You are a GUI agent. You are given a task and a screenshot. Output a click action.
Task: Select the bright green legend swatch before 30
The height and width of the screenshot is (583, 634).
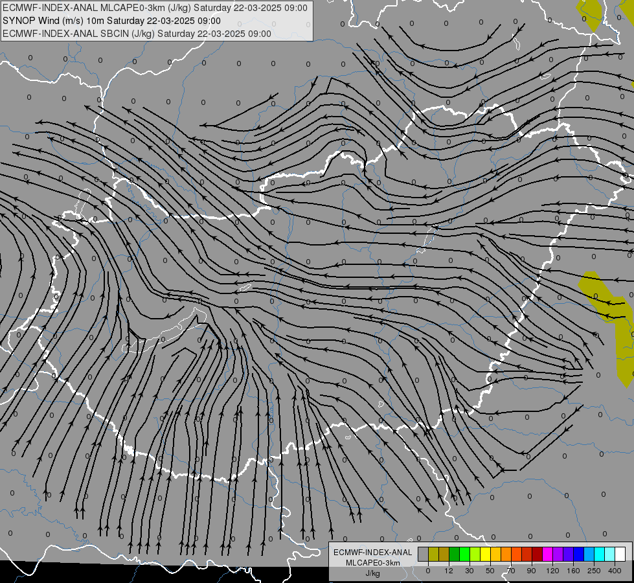(x=464, y=554)
